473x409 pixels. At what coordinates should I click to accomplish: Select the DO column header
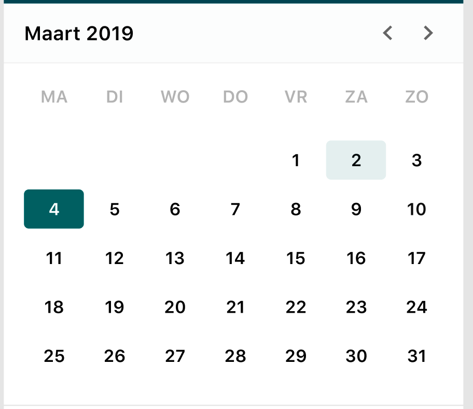(x=235, y=97)
